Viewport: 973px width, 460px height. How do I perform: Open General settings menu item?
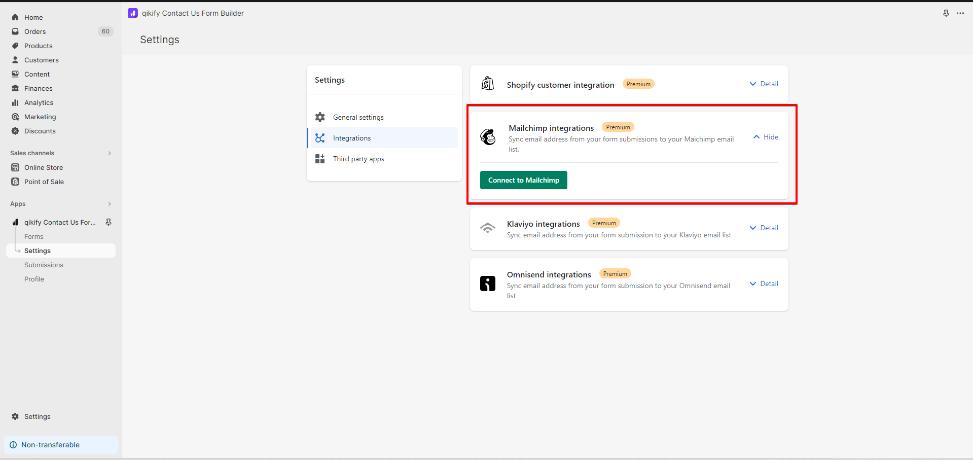[x=382, y=117]
